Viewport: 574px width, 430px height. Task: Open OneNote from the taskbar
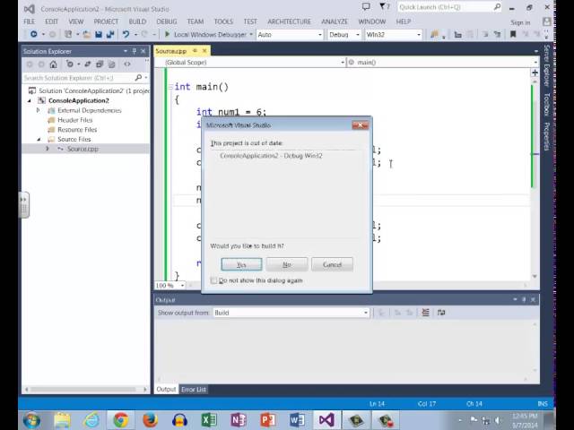(239, 420)
